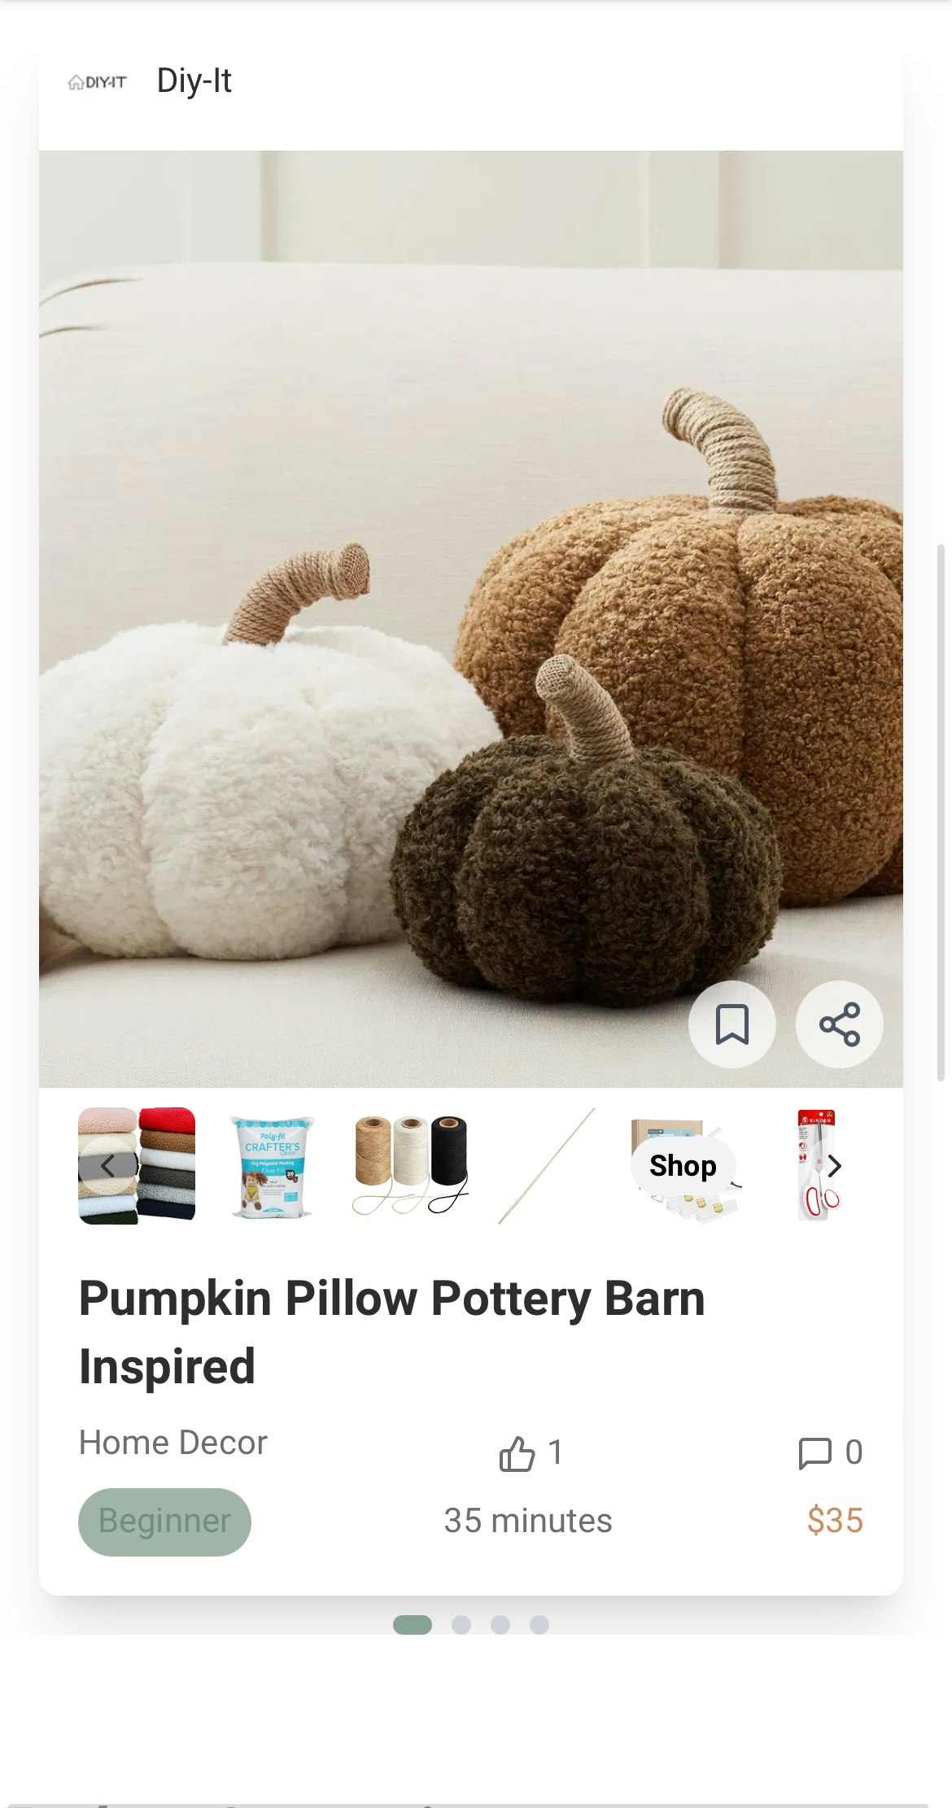The image size is (952, 1808).
Task: Like the project with thumbs-up icon
Action: click(517, 1453)
